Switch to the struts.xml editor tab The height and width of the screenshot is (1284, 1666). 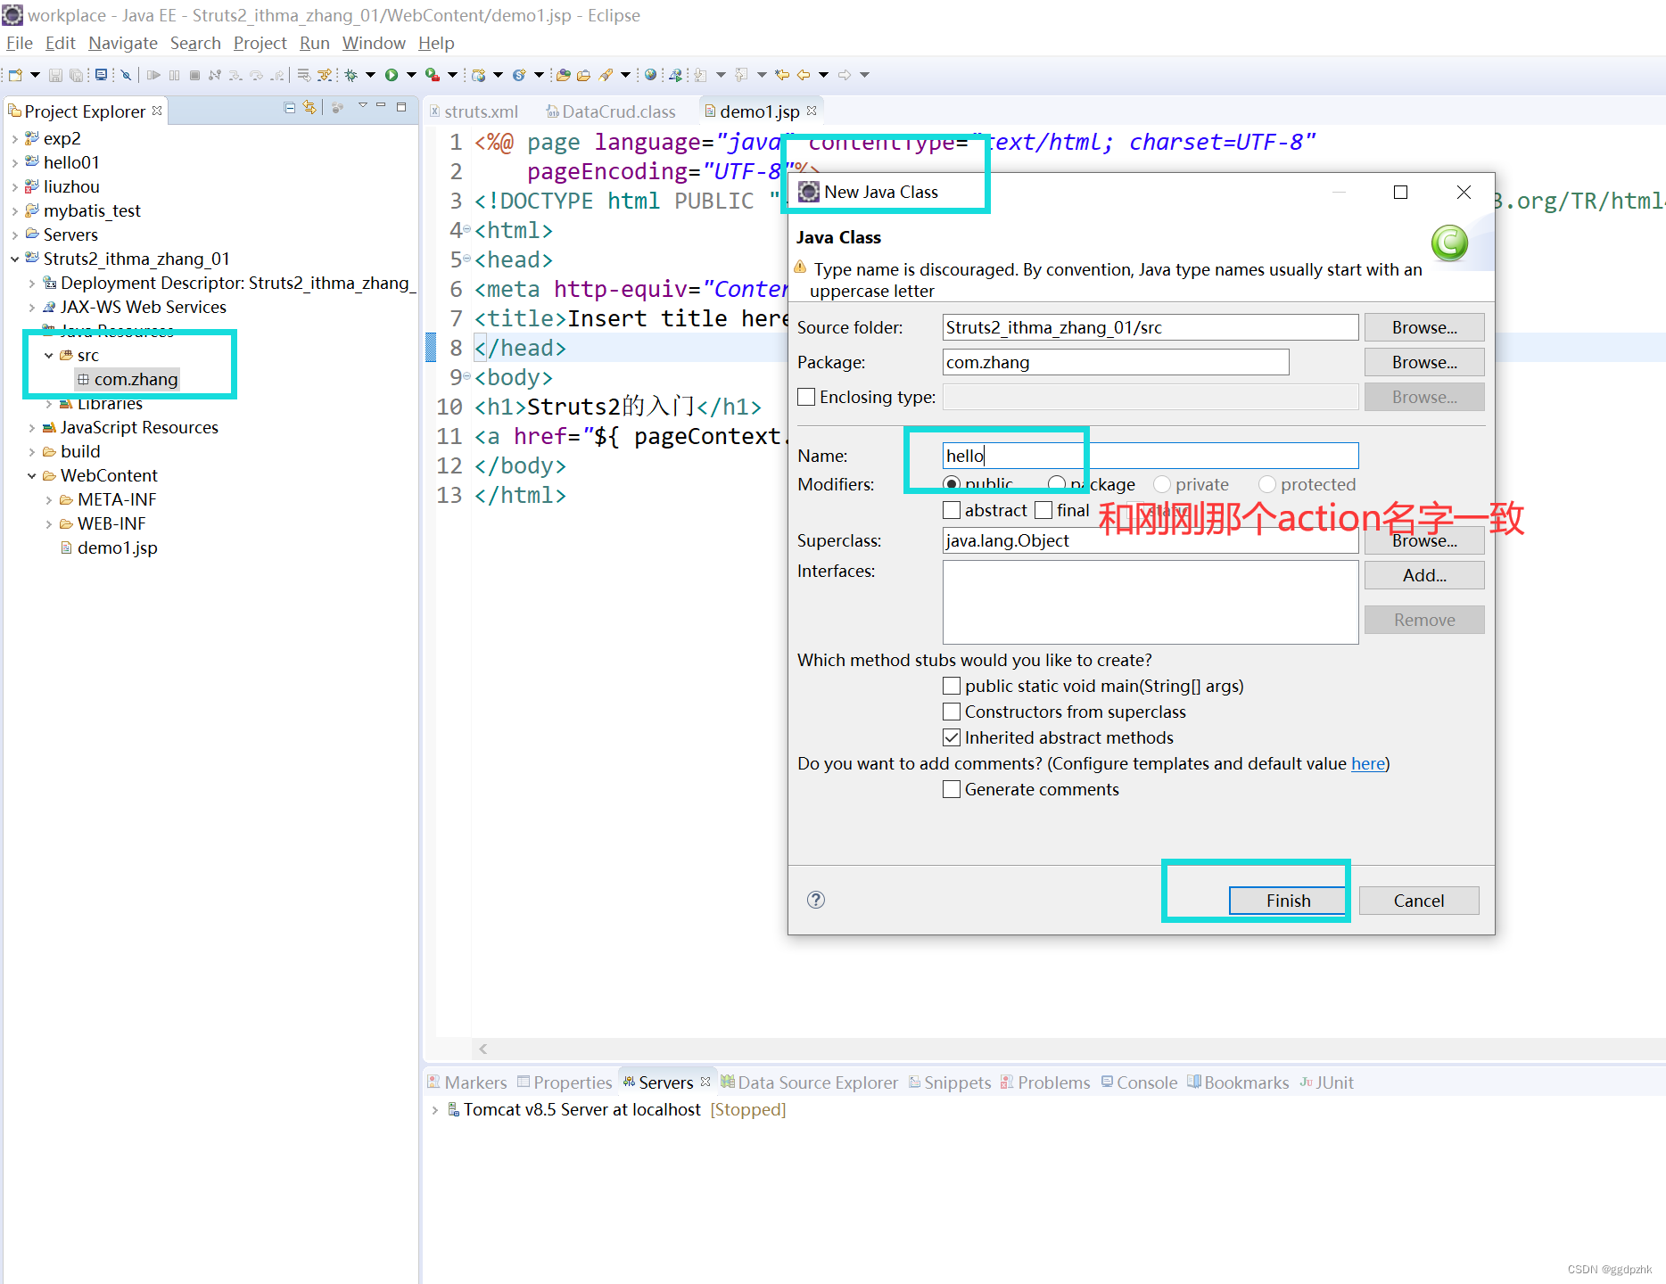tap(474, 111)
